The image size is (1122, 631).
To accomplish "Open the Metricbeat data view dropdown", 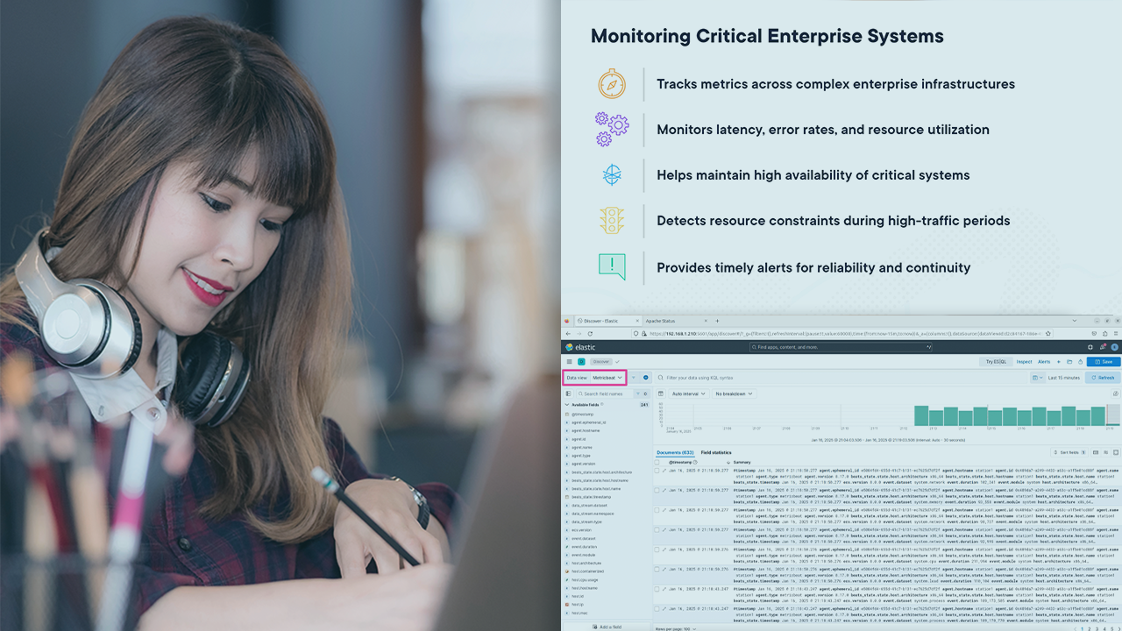I will pyautogui.click(x=607, y=378).
